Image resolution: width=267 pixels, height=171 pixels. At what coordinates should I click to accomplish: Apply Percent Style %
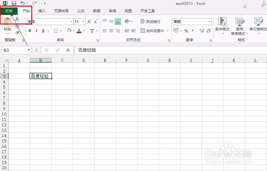pyautogui.click(x=186, y=31)
